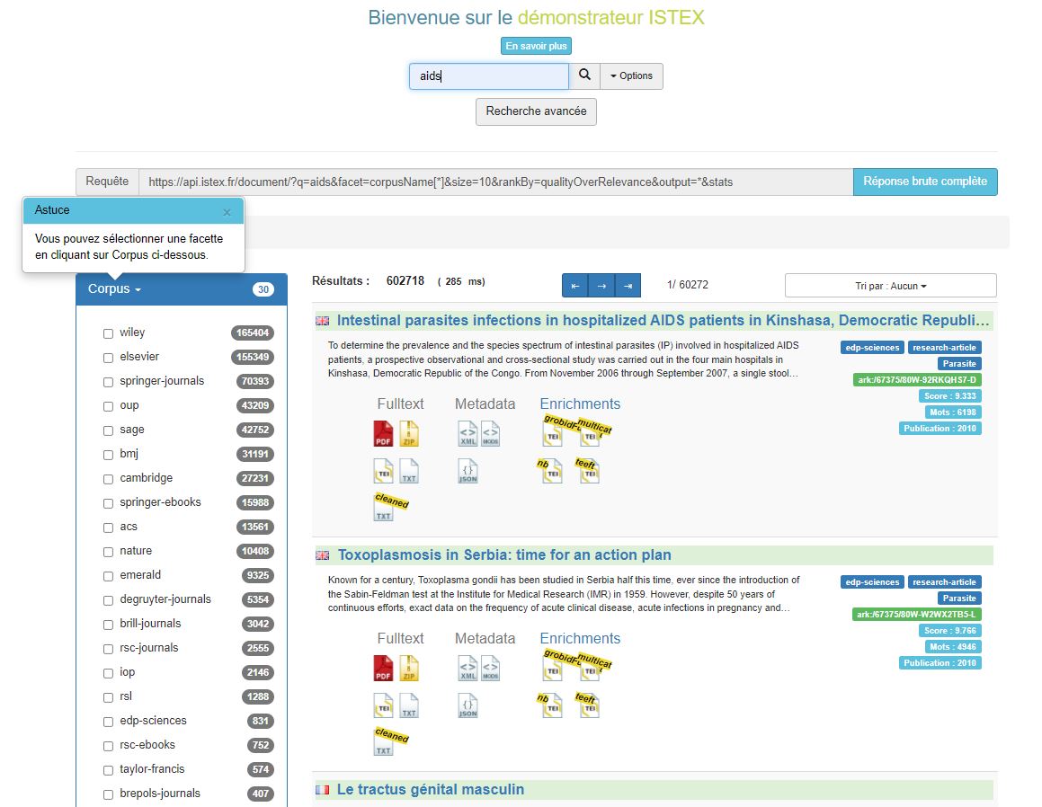Open the plain TEI fulltext of the Toxoplasmosis article
This screenshot has height=807, width=1042.
tap(383, 705)
